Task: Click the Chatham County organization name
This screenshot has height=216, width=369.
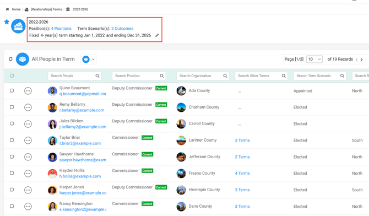Action: pos(204,107)
